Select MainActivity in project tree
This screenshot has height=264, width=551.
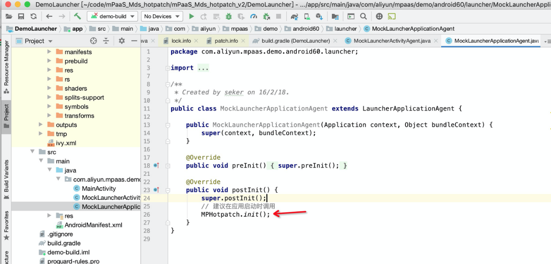click(x=99, y=188)
